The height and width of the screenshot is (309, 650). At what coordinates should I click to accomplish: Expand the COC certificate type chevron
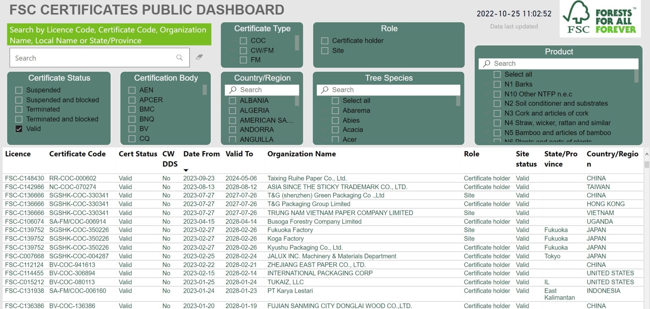point(233,41)
